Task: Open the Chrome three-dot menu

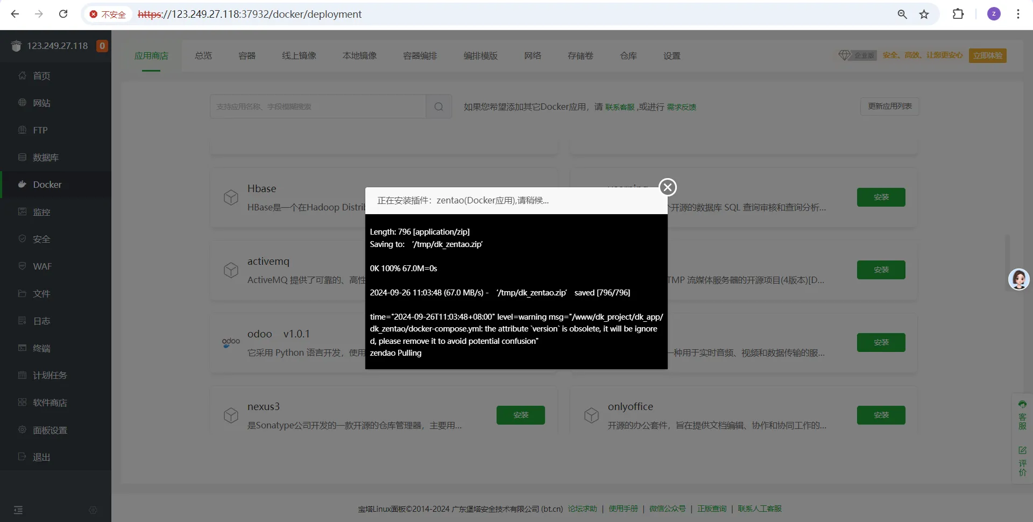Action: [1018, 14]
